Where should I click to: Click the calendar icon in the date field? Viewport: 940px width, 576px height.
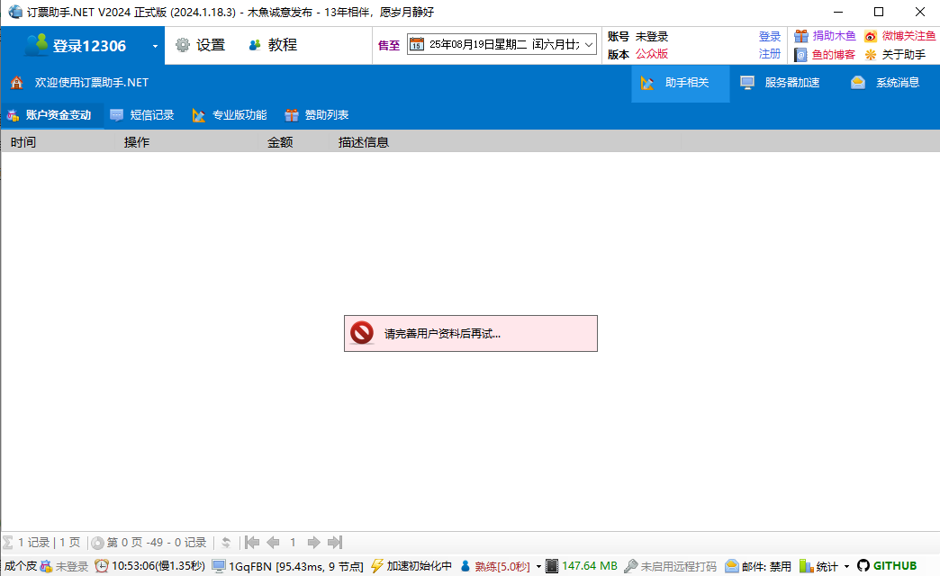point(417,44)
